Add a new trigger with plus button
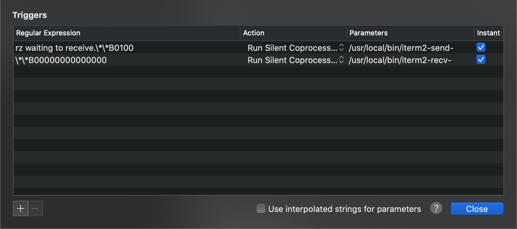Image resolution: width=517 pixels, height=229 pixels. click(20, 209)
